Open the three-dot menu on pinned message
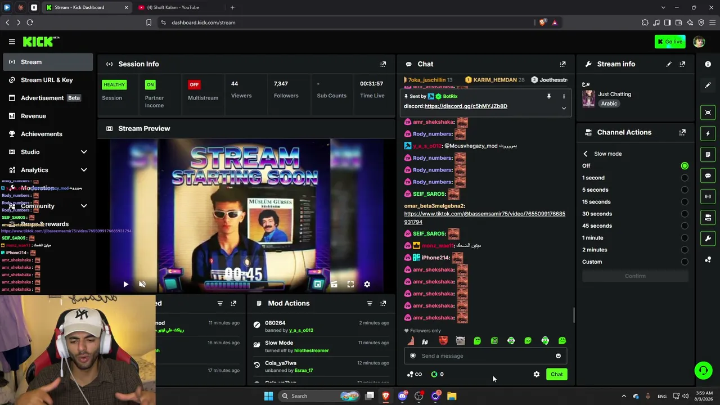This screenshot has height=405, width=720. (x=564, y=96)
